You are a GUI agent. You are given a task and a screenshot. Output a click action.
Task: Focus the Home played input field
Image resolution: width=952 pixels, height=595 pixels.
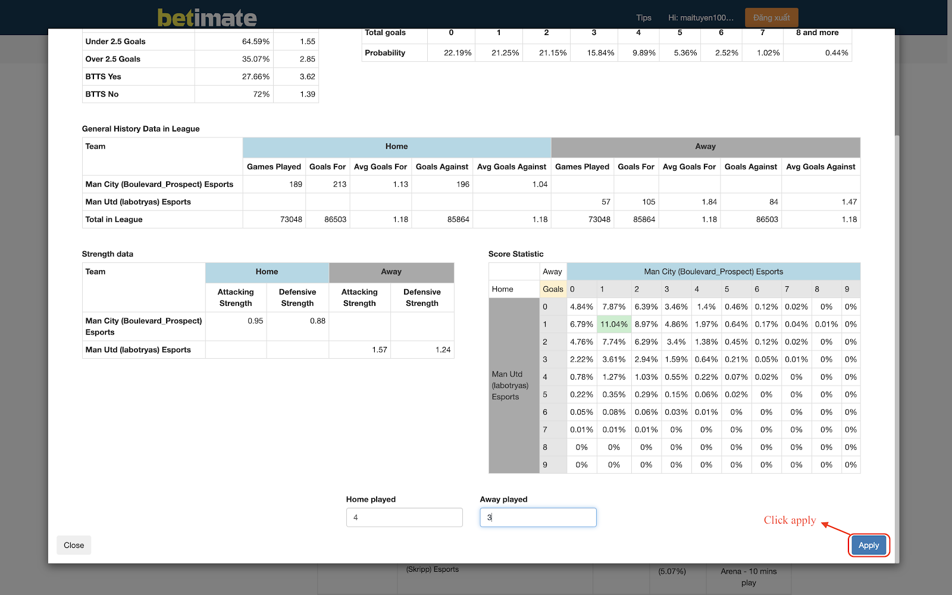405,517
